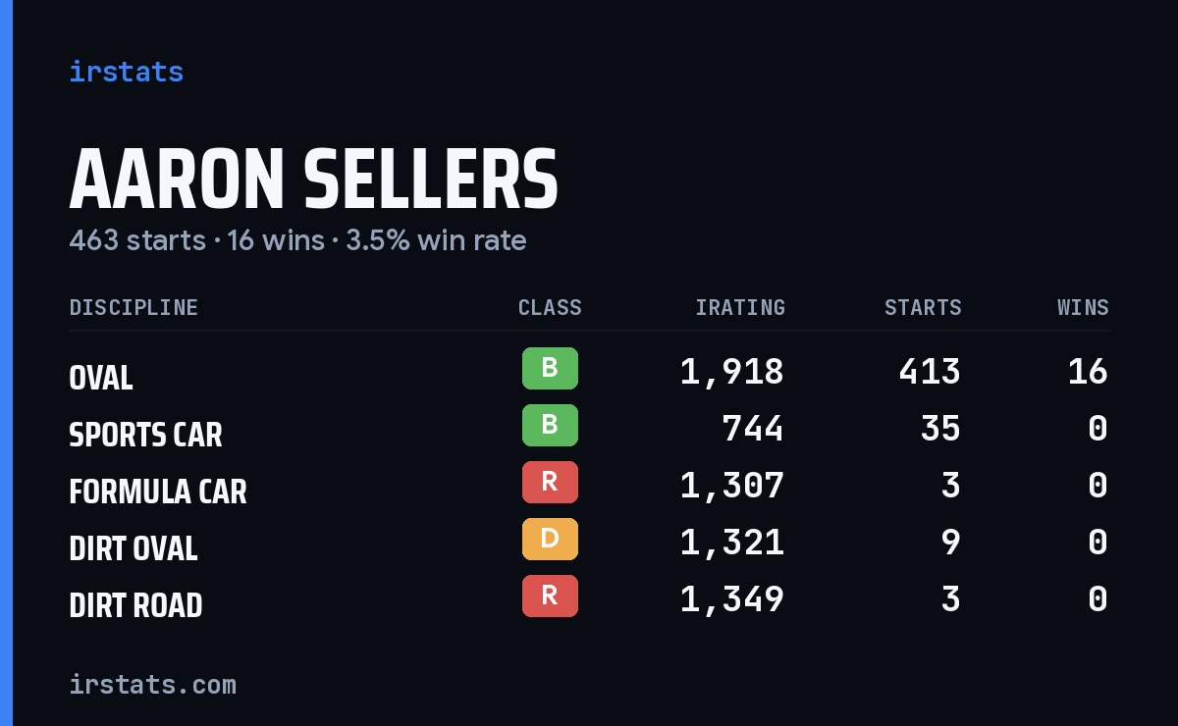The width and height of the screenshot is (1178, 726).
Task: Sort by the DISCIPLINE column header
Action: point(134,307)
